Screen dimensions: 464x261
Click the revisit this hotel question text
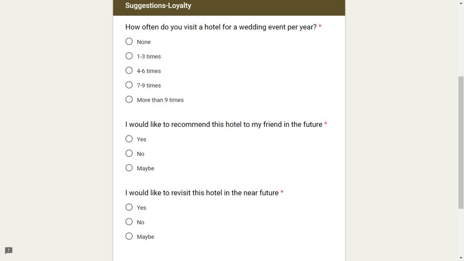[202, 193]
